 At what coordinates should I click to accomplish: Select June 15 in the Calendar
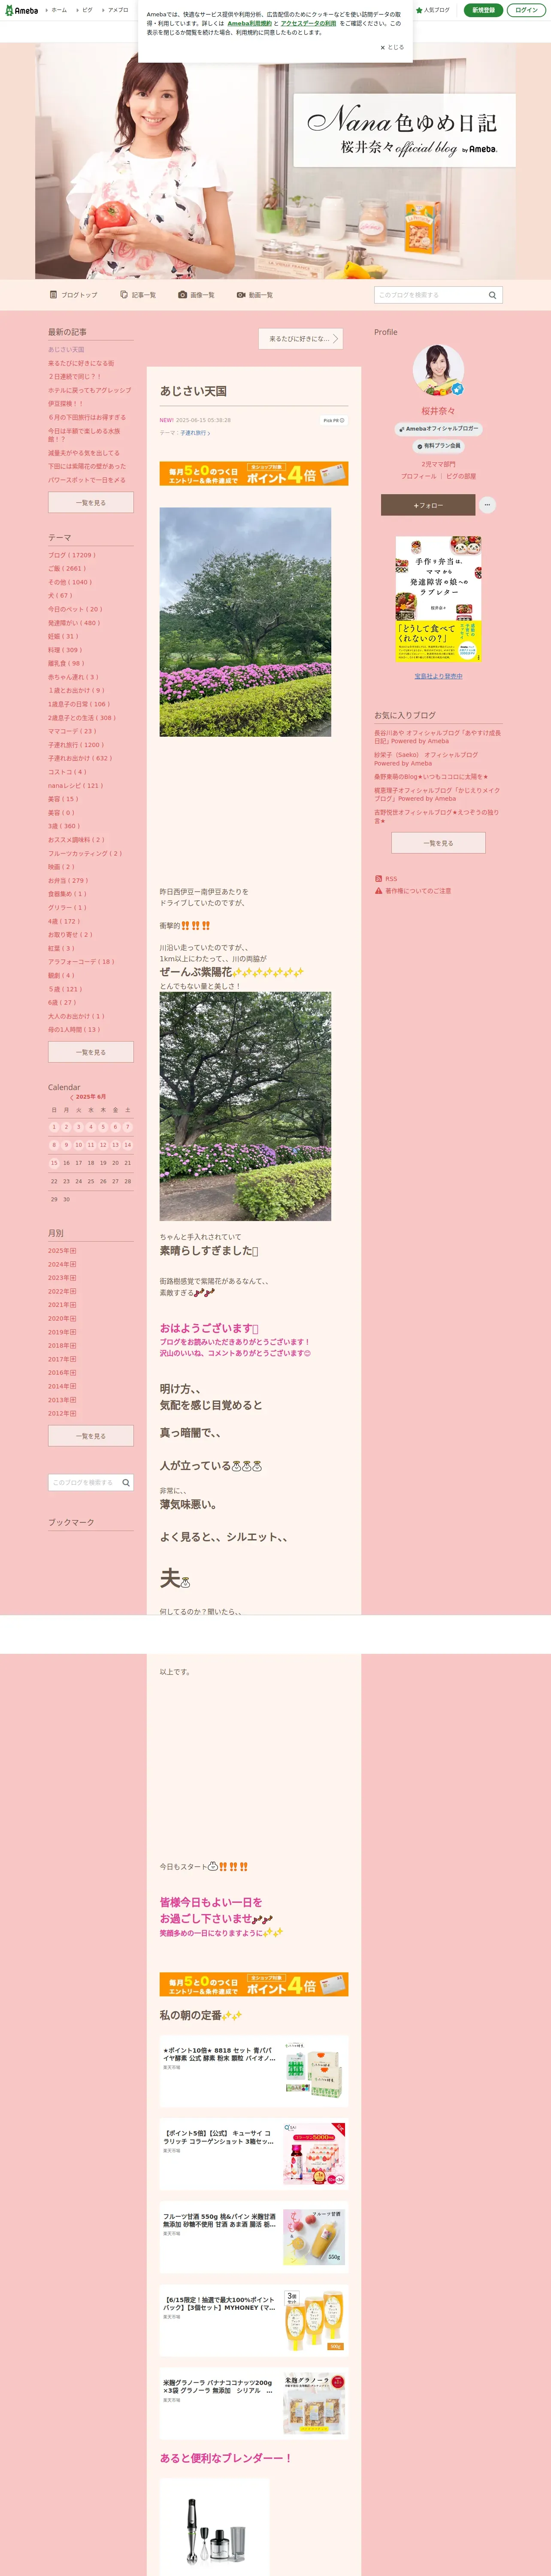tap(54, 1163)
